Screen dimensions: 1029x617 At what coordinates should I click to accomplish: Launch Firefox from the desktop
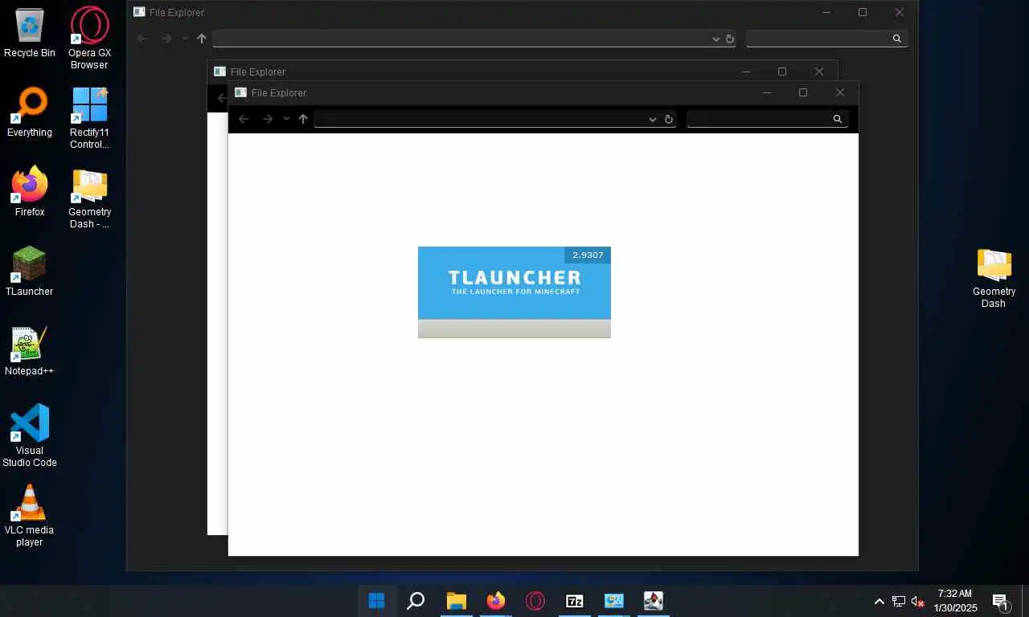click(x=30, y=192)
